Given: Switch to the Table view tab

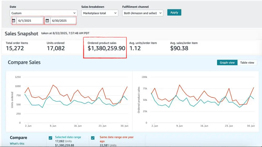Looking at the screenshot, I should [247, 63].
